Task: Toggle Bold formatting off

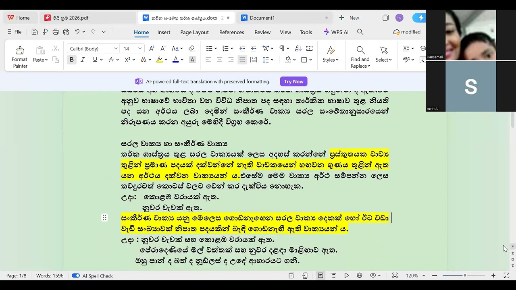Action: (x=71, y=60)
